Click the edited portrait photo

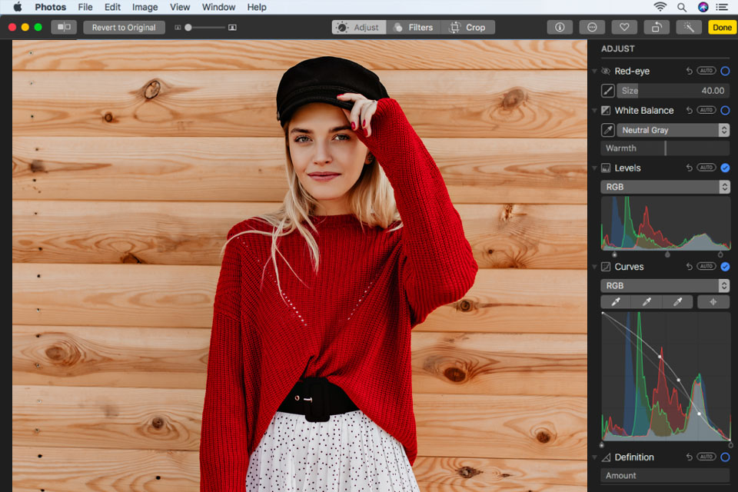coord(300,266)
